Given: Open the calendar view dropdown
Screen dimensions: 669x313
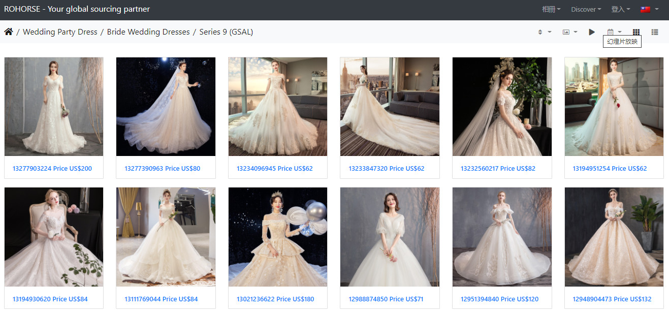Looking at the screenshot, I should (614, 32).
